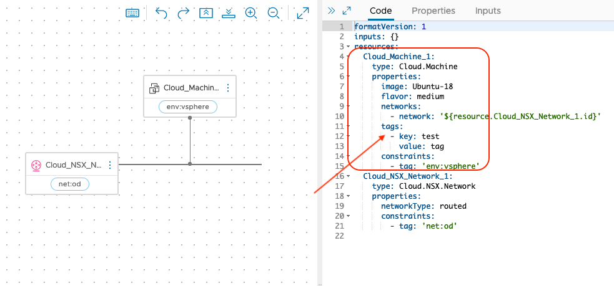The height and width of the screenshot is (286, 614).
Task: Zoom in on the design canvas
Action: pos(251,13)
